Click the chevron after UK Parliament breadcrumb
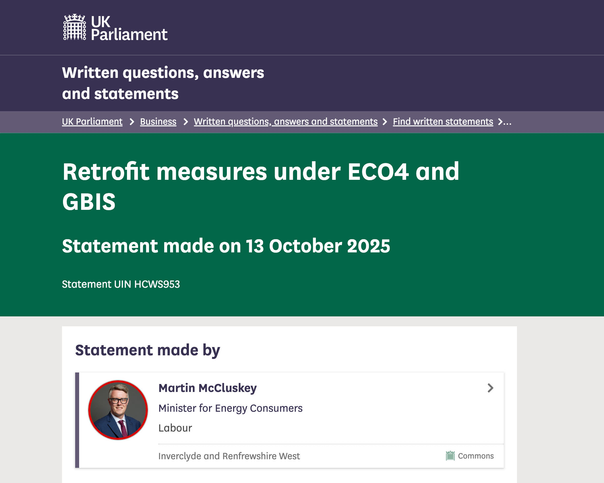The width and height of the screenshot is (604, 483). [x=132, y=122]
